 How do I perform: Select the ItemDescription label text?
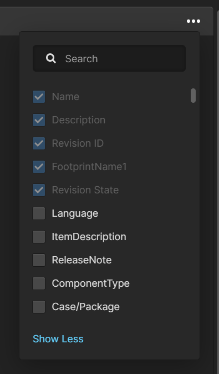pyautogui.click(x=89, y=237)
